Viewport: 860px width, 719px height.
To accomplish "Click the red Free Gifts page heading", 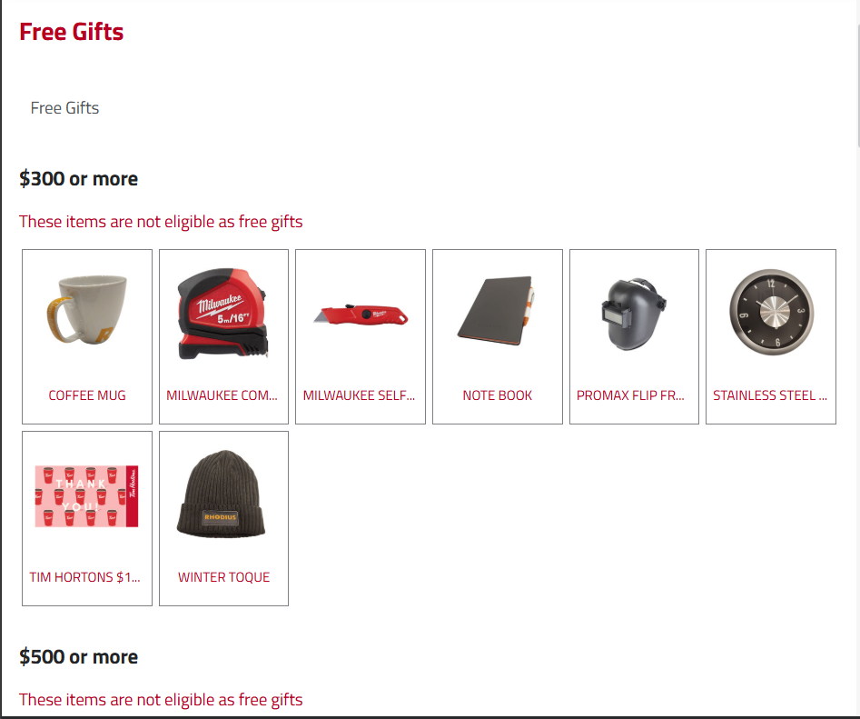I will pos(72,32).
